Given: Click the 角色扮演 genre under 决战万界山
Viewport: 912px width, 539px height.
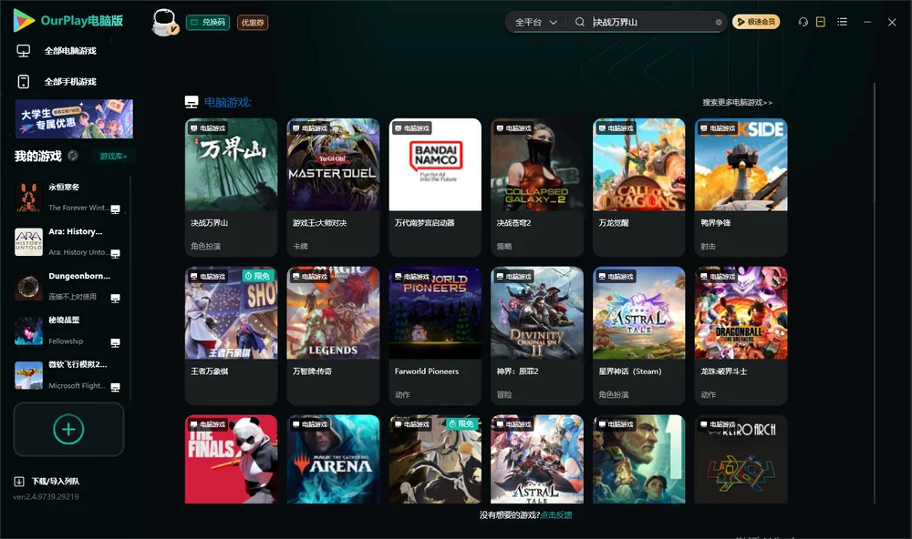Looking at the screenshot, I should tap(205, 246).
